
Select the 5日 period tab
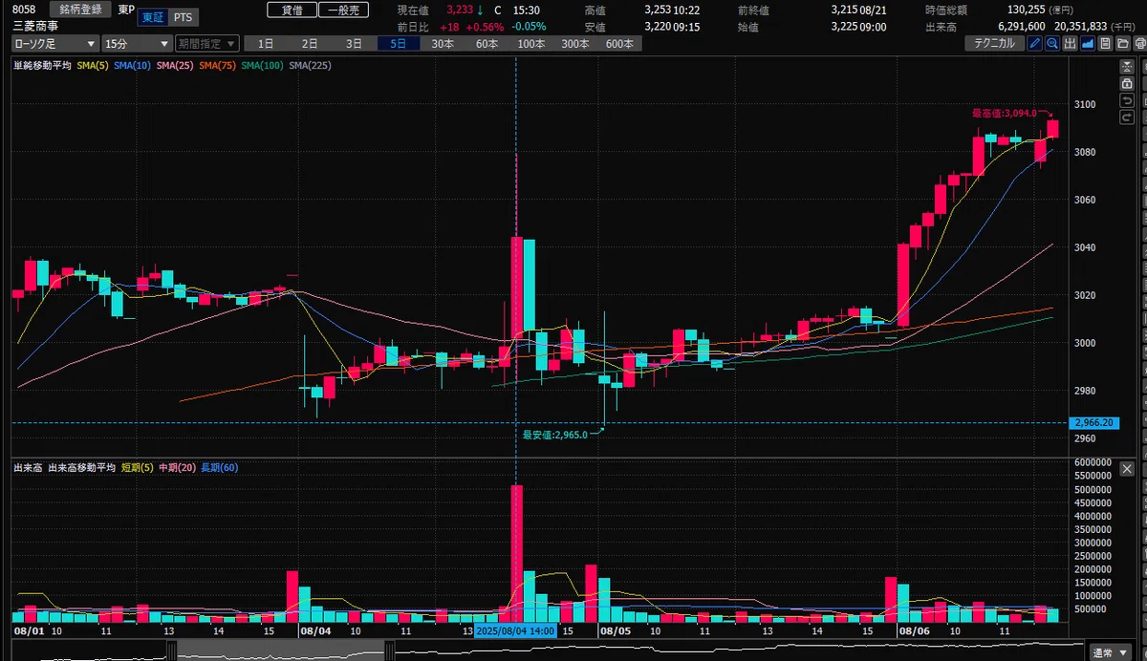(398, 44)
